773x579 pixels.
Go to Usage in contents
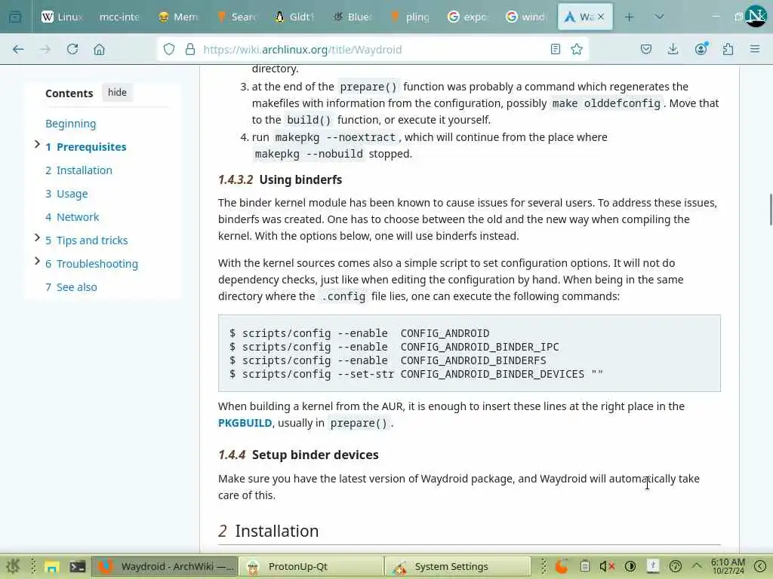pos(66,194)
